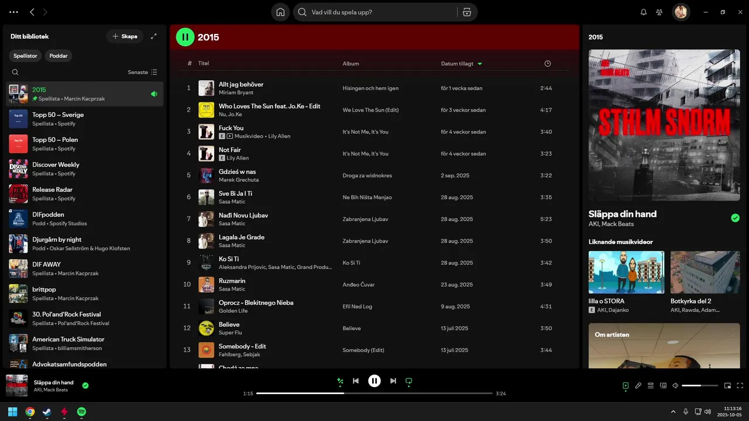Select track Ruzmarin
This screenshot has height=421, width=749.
pos(374,285)
